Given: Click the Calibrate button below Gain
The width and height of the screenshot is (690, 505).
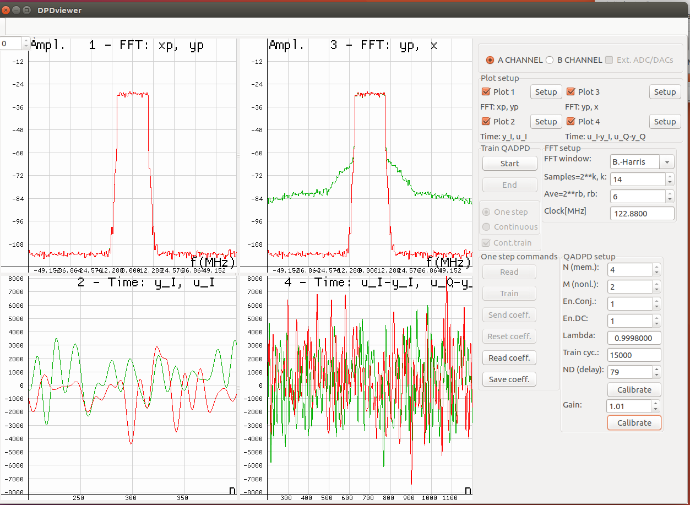Looking at the screenshot, I should (634, 422).
